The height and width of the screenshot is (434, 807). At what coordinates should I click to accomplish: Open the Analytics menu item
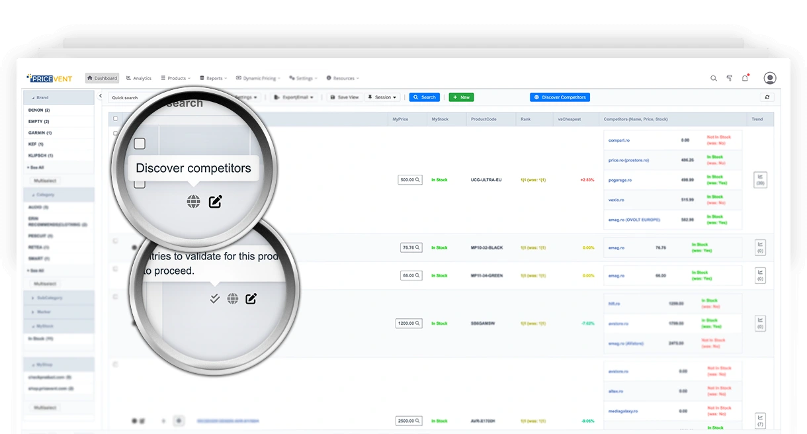point(139,78)
